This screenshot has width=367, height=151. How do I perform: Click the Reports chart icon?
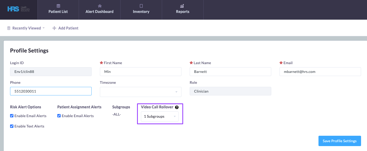coord(182,6)
